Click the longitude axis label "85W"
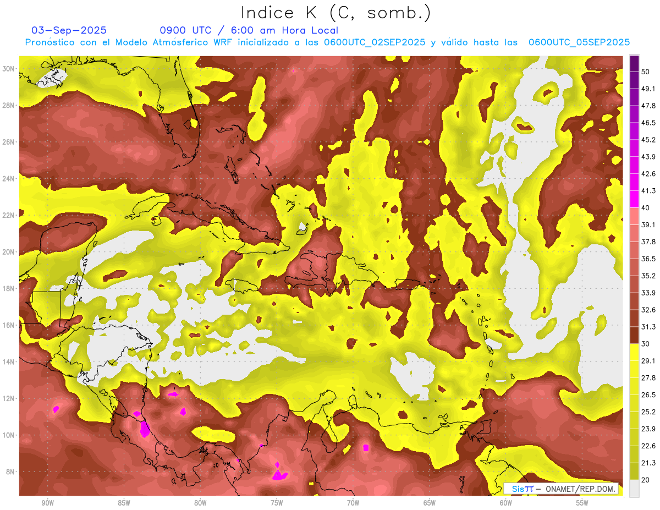Viewport: 660px width, 510px height. [124, 503]
